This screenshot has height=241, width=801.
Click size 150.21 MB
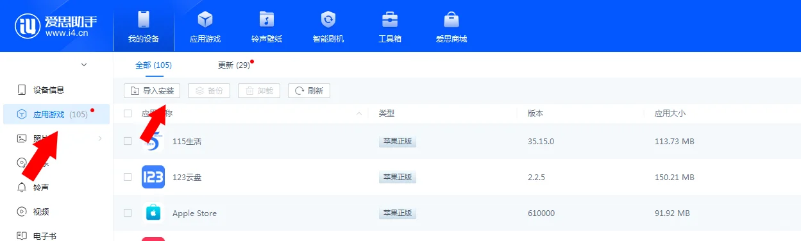tap(674, 177)
